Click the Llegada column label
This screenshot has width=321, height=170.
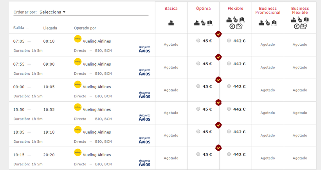pyautogui.click(x=50, y=28)
